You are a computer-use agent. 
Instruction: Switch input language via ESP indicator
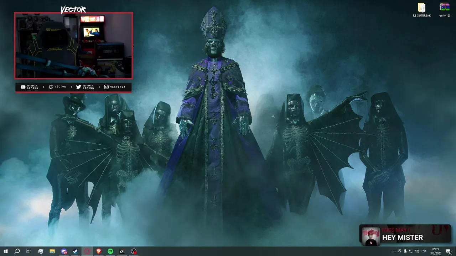(x=424, y=251)
